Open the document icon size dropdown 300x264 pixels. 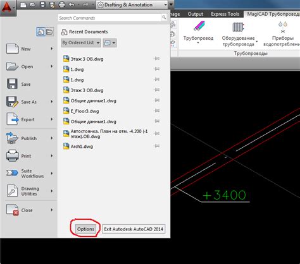(x=109, y=43)
